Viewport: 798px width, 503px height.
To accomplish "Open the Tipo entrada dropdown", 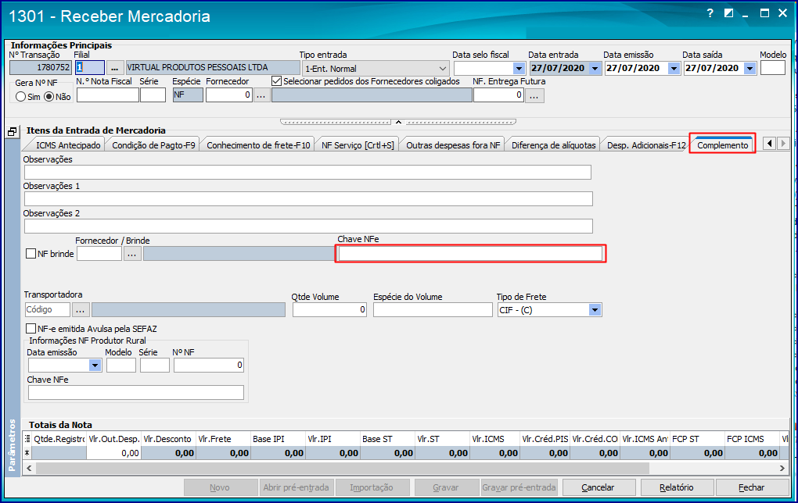I will [442, 68].
